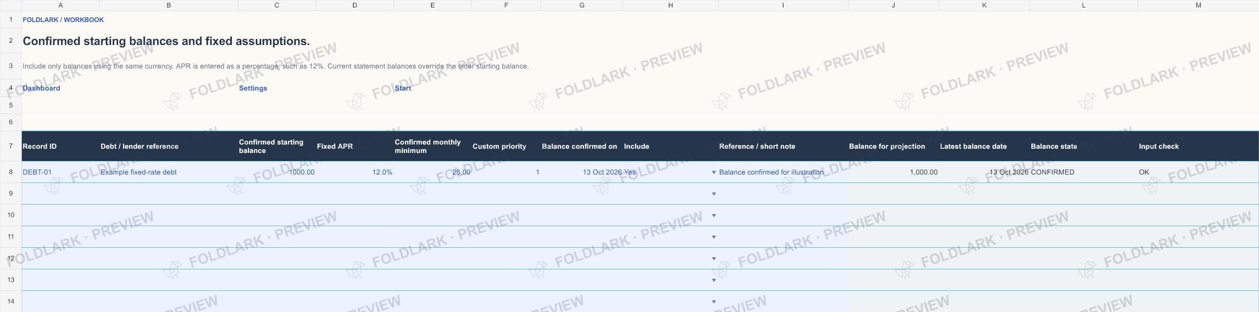
Task: Click the custom priority value 1
Action: 506,172
